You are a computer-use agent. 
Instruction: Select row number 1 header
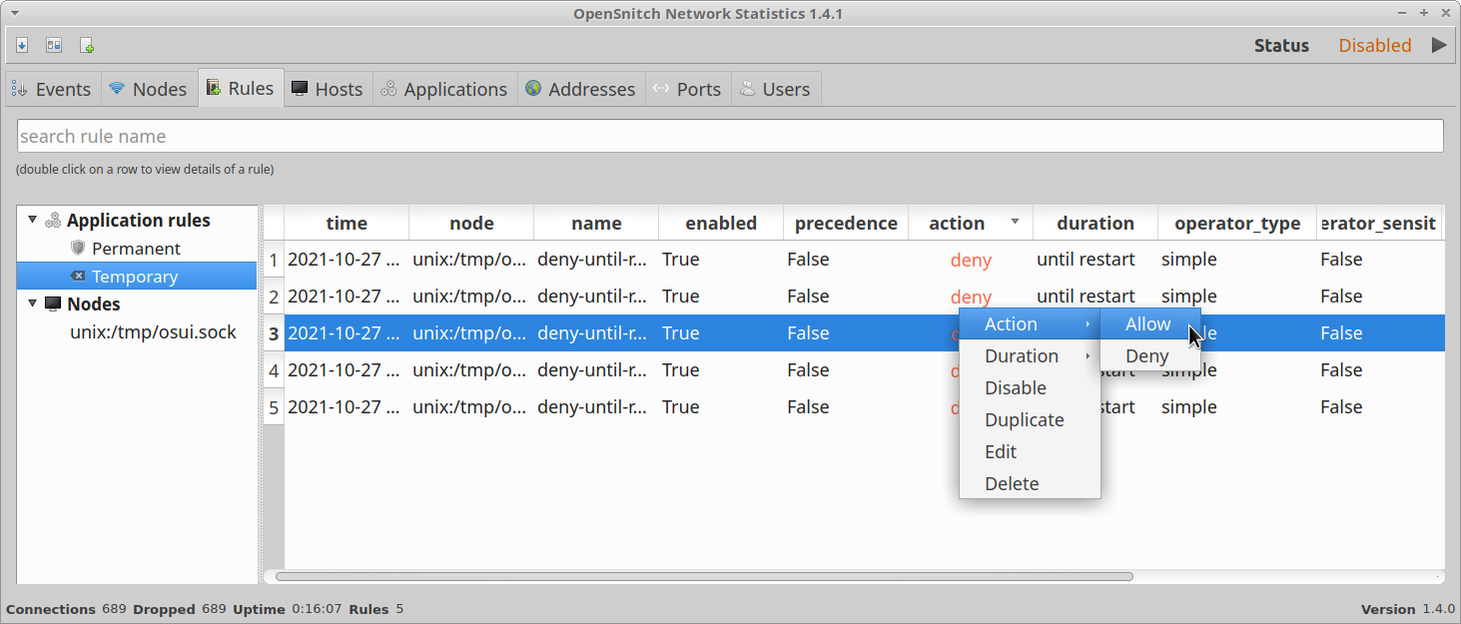pyautogui.click(x=274, y=260)
